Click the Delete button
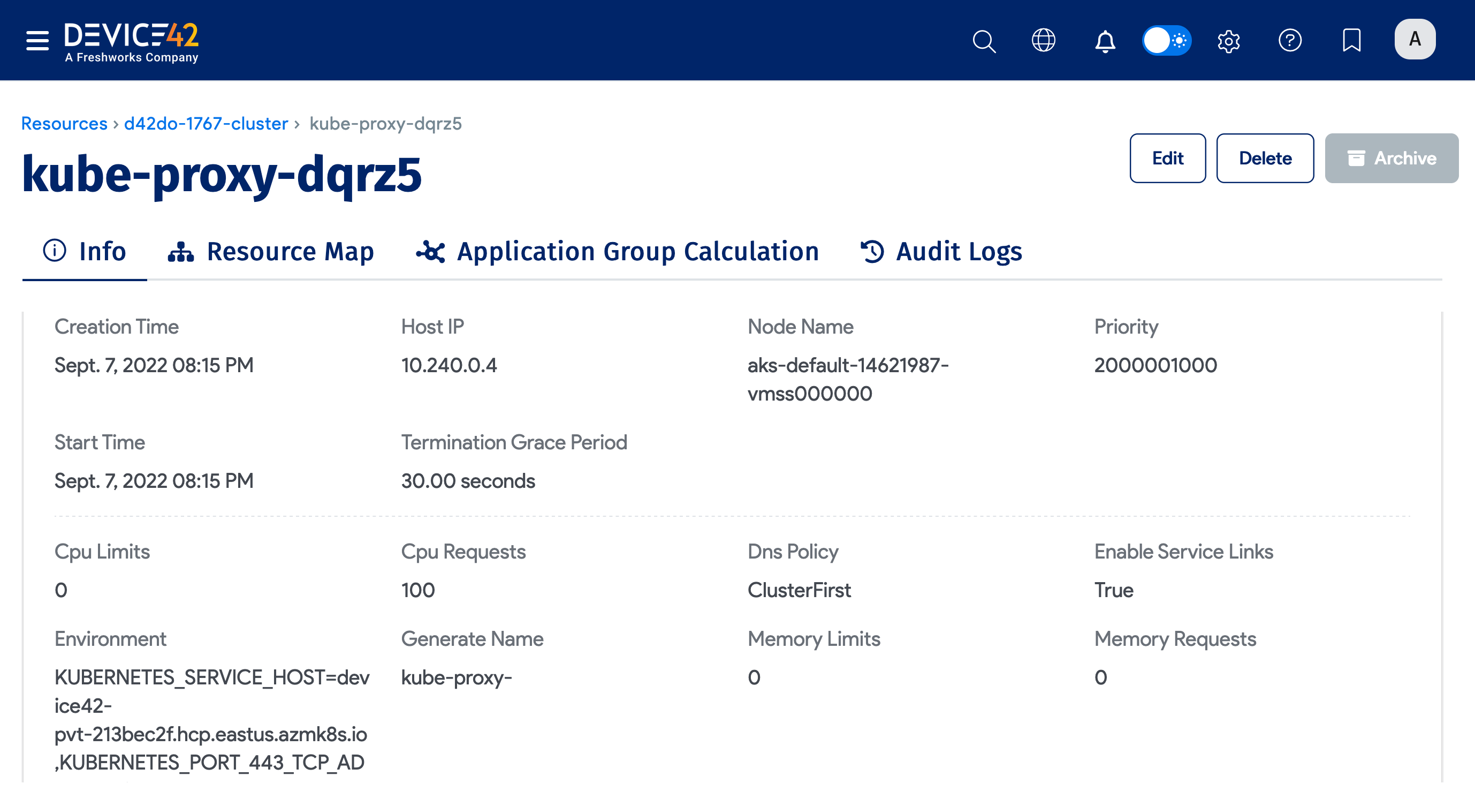The width and height of the screenshot is (1475, 799). tap(1264, 158)
